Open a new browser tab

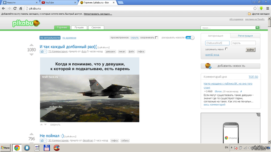[x=120, y=3]
